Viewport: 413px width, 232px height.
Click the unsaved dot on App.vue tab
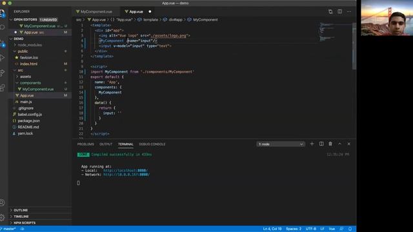click(x=150, y=12)
